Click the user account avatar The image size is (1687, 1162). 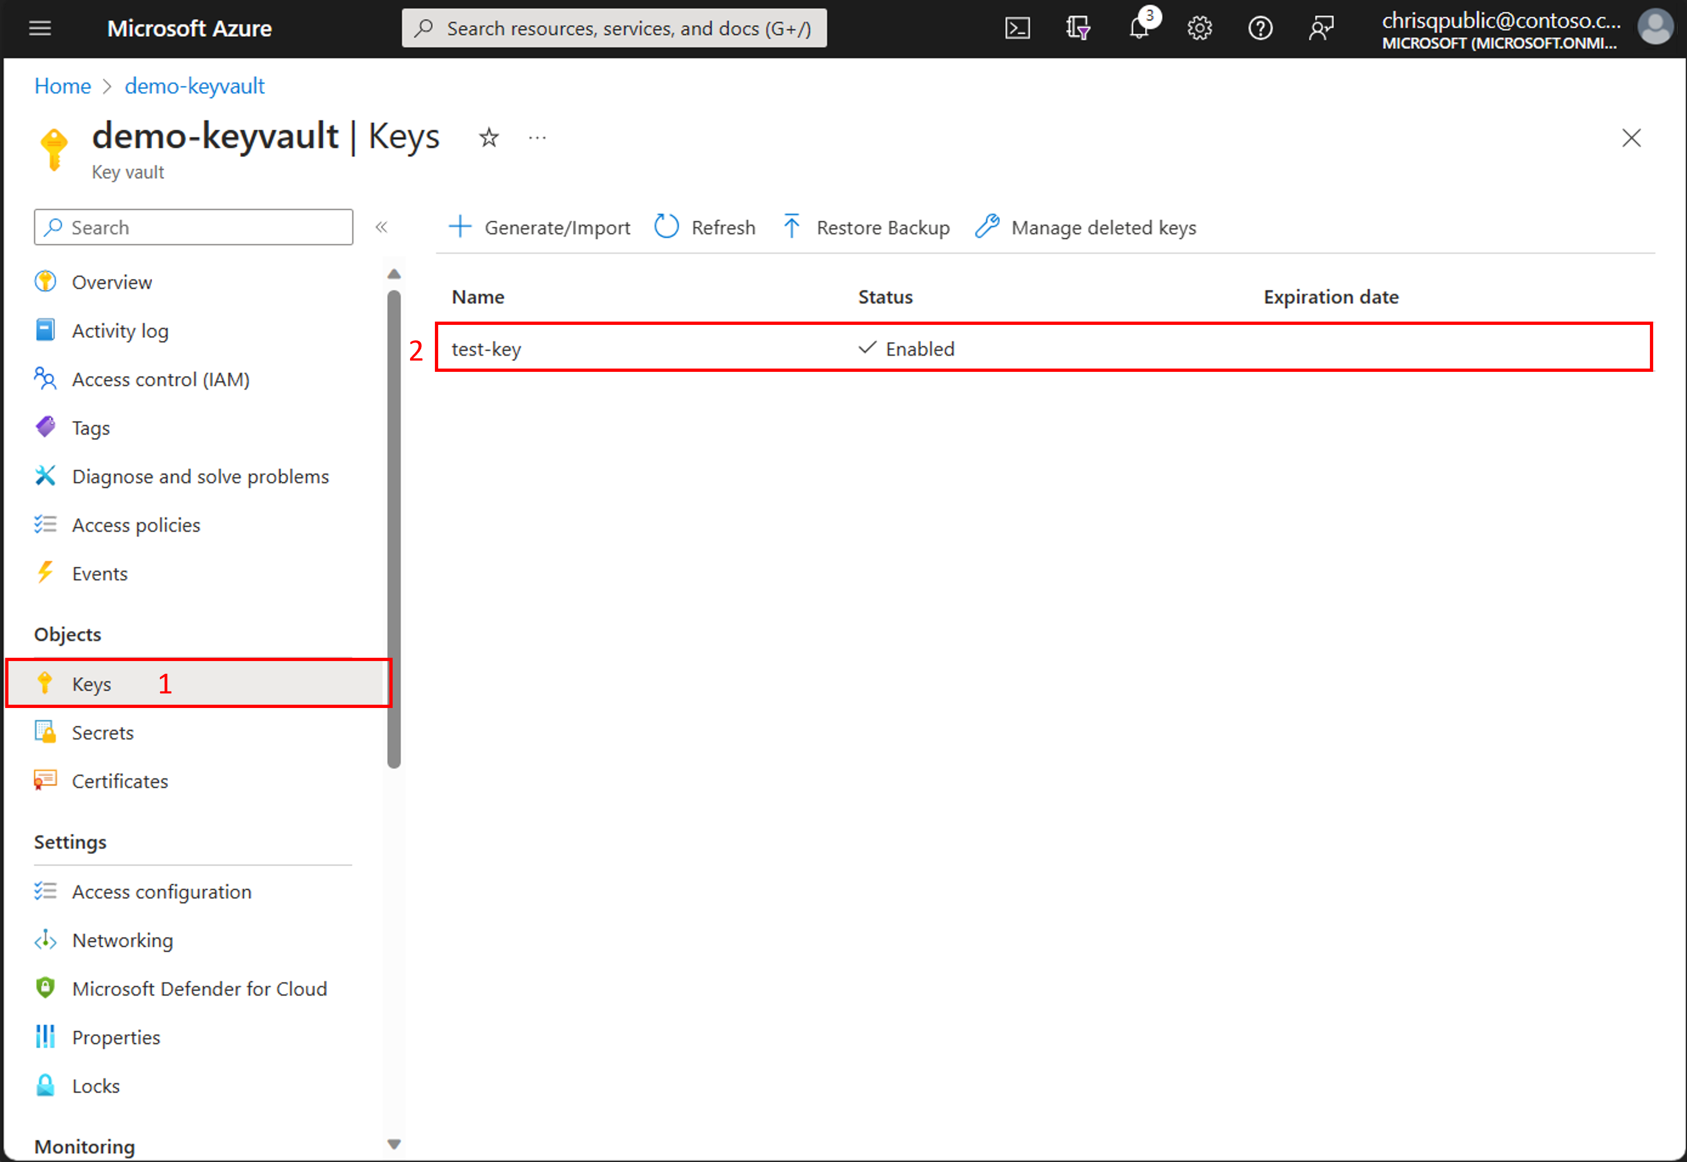pyautogui.click(x=1654, y=28)
